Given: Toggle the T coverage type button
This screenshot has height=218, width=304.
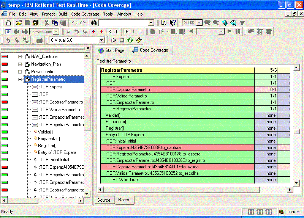Looking at the screenshot, I should [116, 32].
